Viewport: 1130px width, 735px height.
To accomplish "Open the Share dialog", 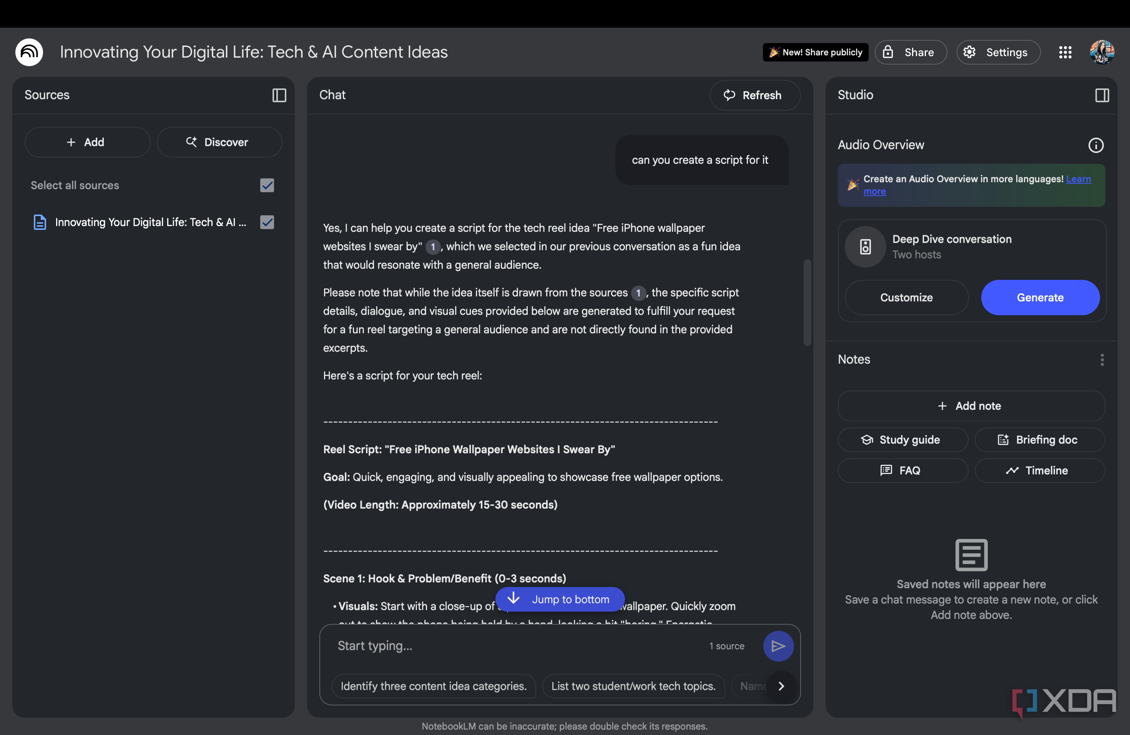I will 911,52.
